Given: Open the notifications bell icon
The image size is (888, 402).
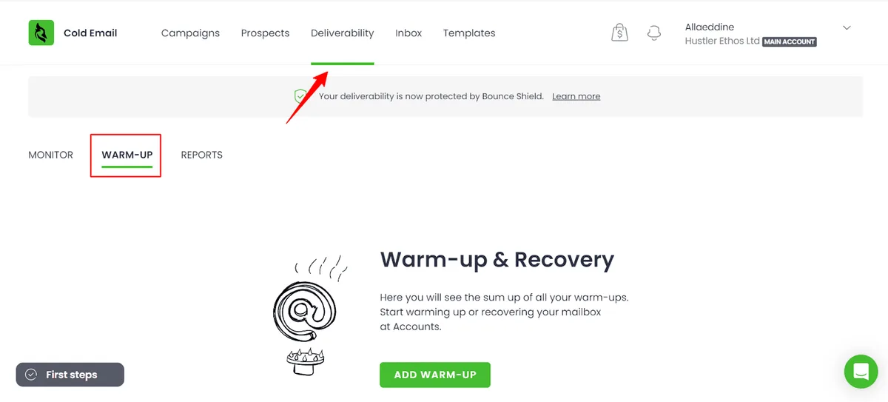Looking at the screenshot, I should tap(653, 33).
